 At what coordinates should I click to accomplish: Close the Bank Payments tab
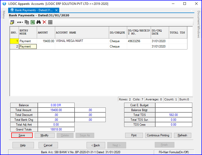click(x=56, y=10)
